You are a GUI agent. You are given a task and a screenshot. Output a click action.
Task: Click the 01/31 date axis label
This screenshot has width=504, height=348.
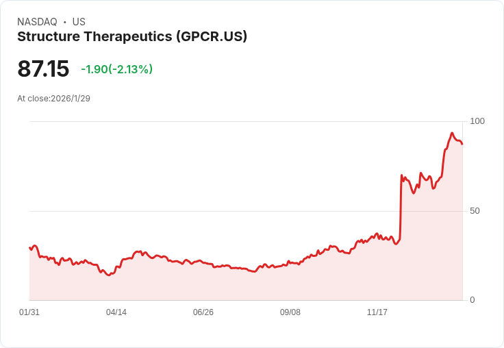point(29,312)
